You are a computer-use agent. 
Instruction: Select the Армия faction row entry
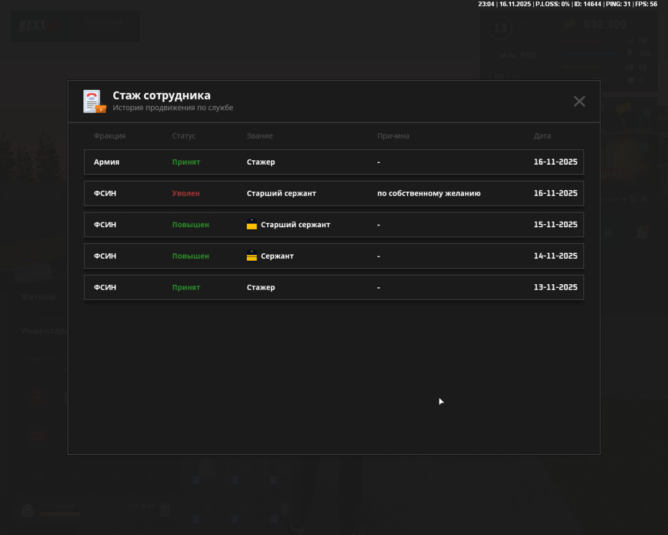pos(106,162)
